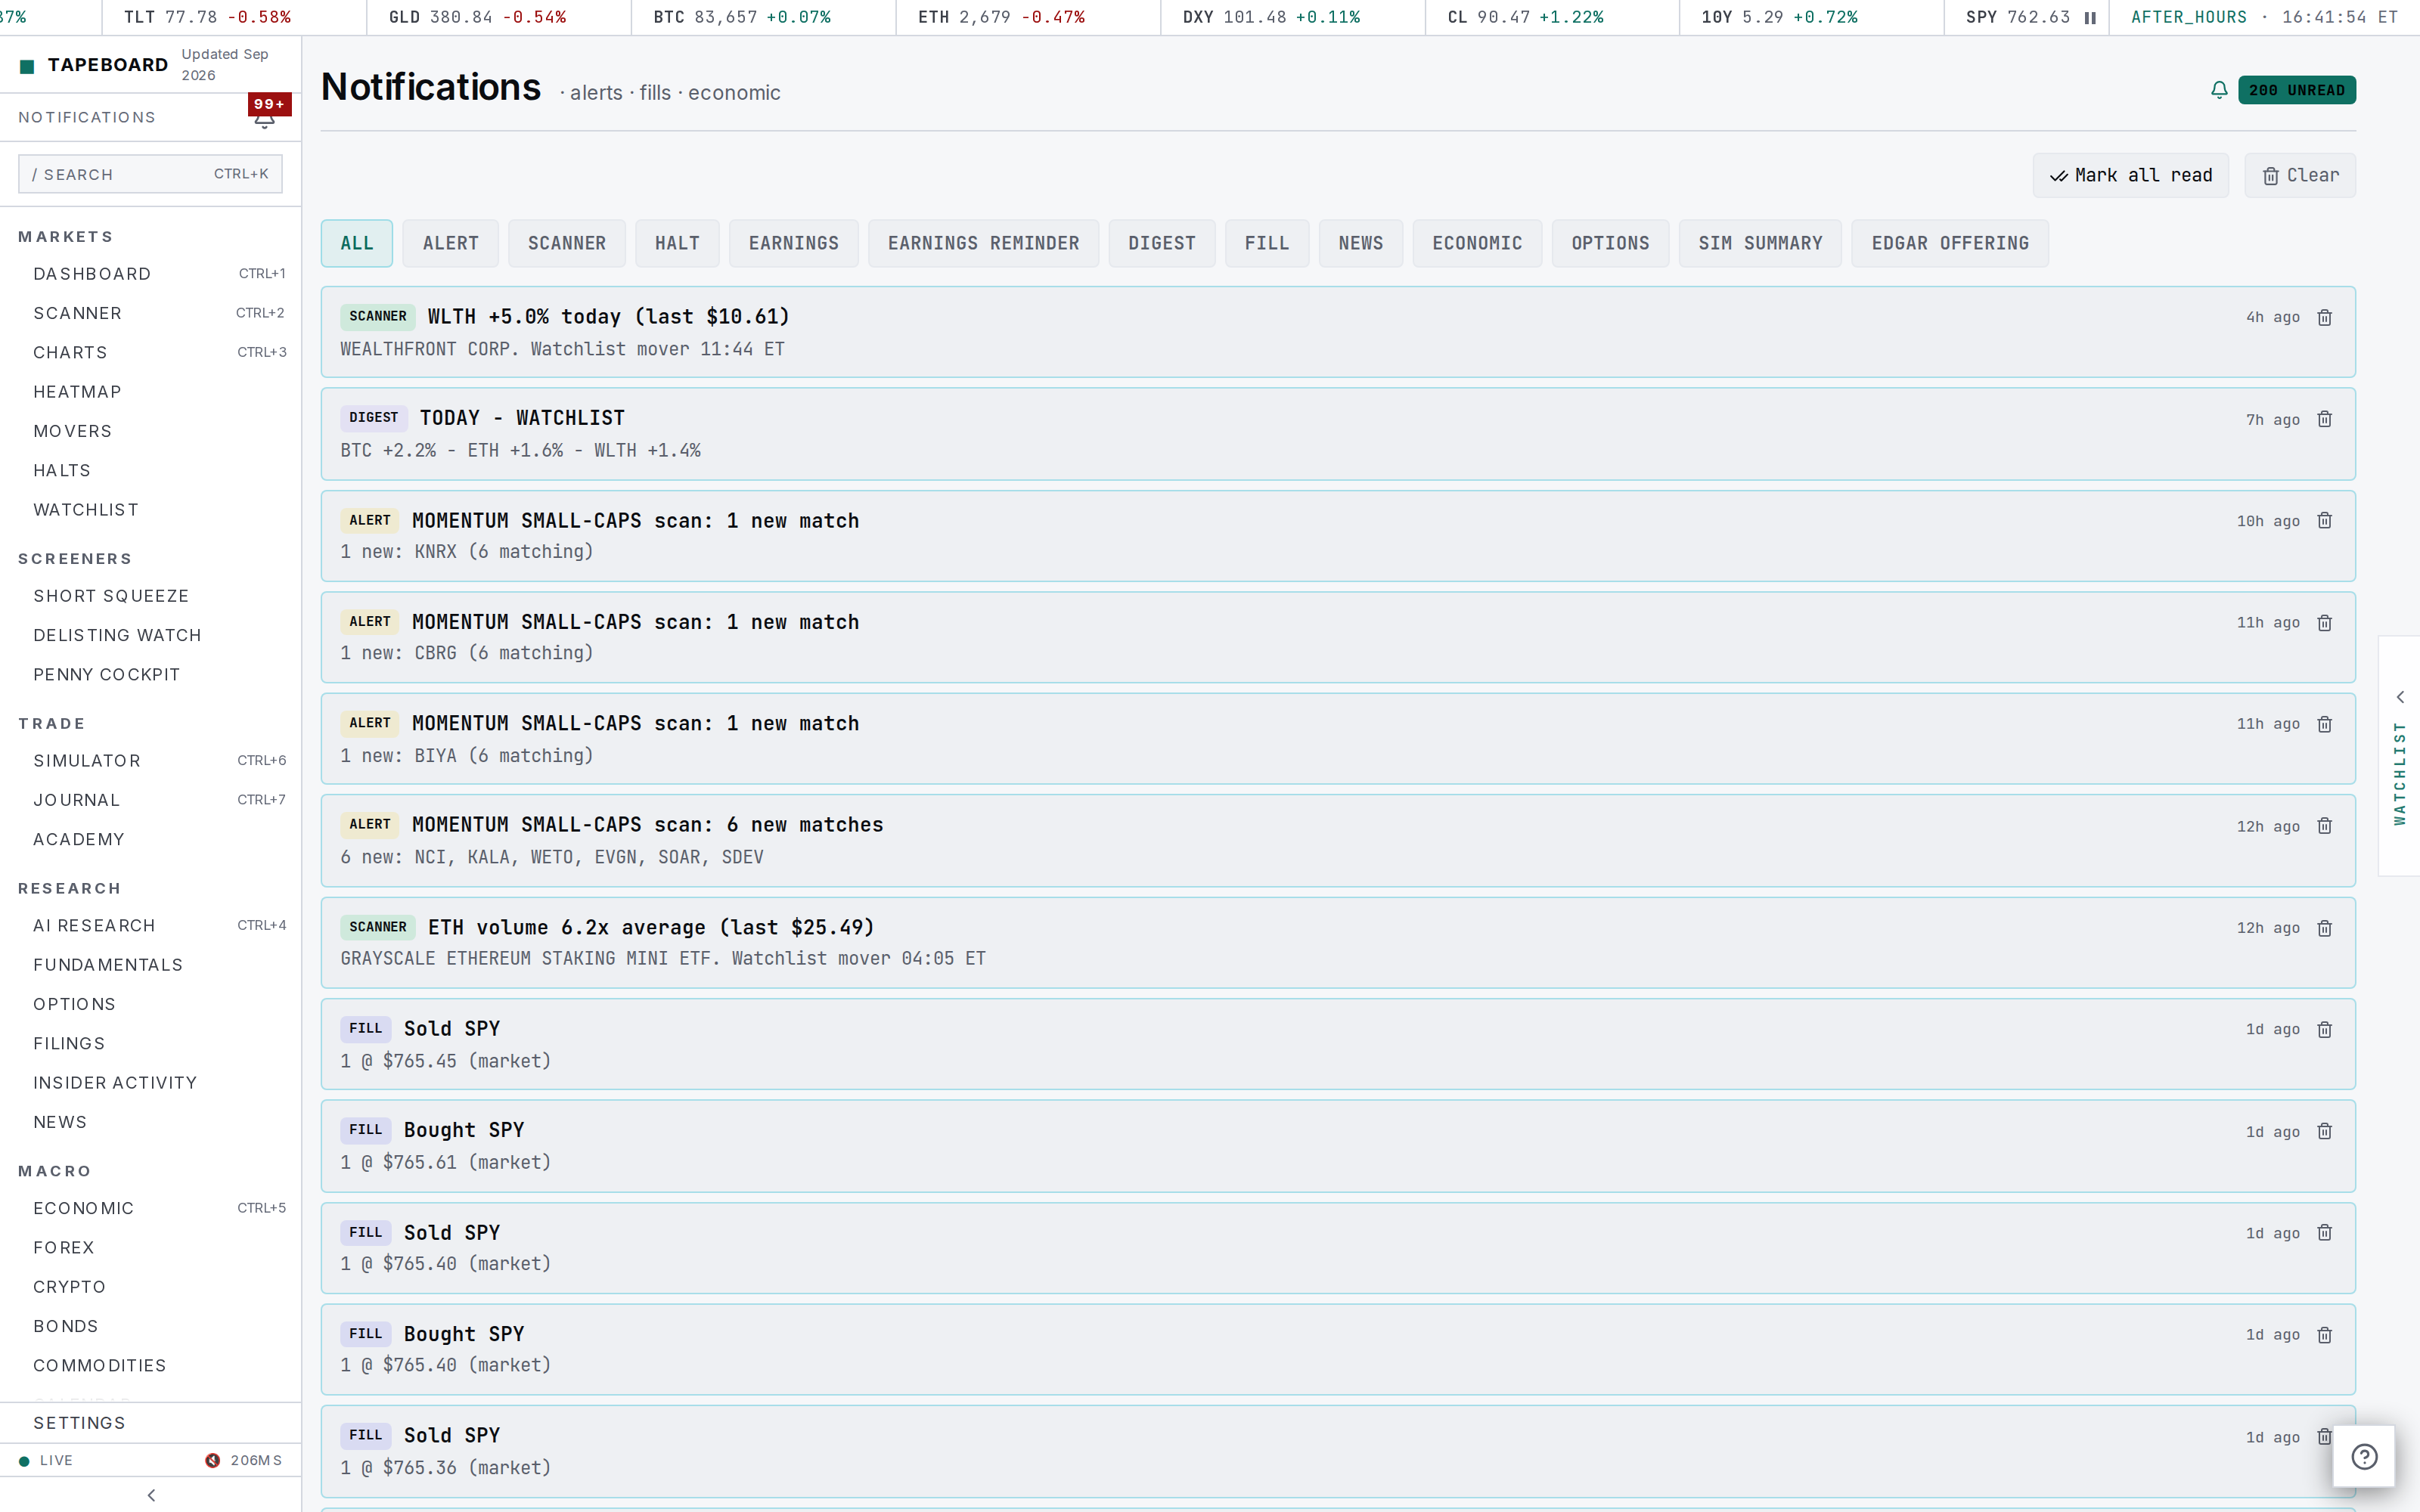Navigate to AI RESEARCH

tap(150, 926)
